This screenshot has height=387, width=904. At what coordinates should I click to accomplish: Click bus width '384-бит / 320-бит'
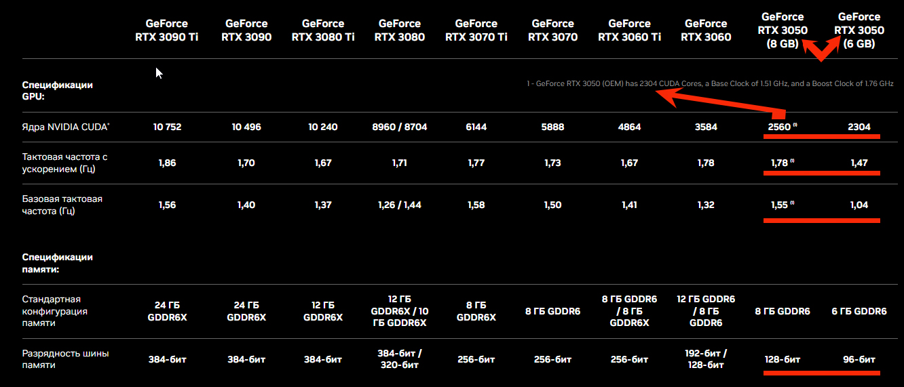tap(400, 359)
